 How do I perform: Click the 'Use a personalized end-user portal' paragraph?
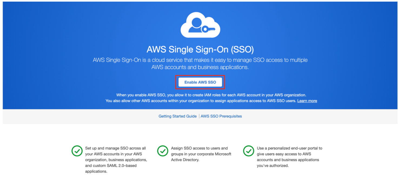290,157
